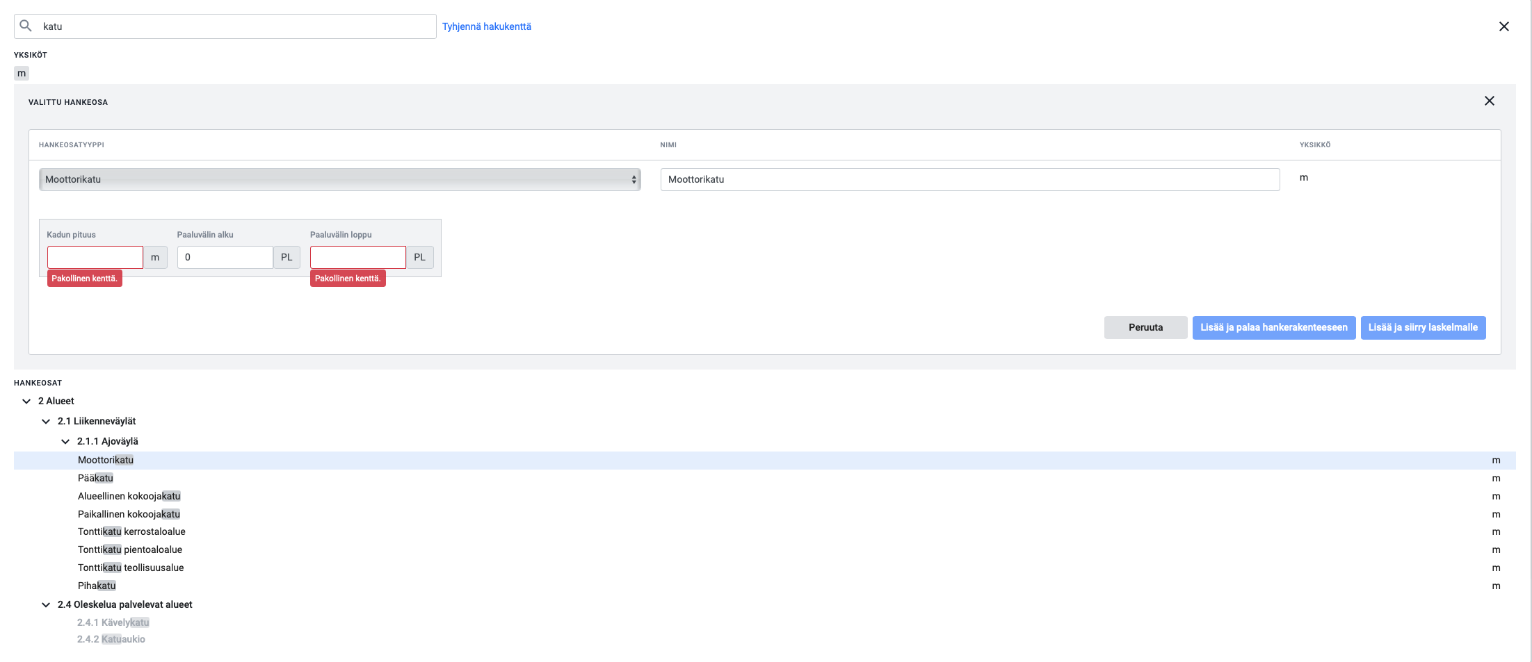1532x662 pixels.
Task: Click 2.4.2 Katuaukio item
Action: (x=111, y=639)
